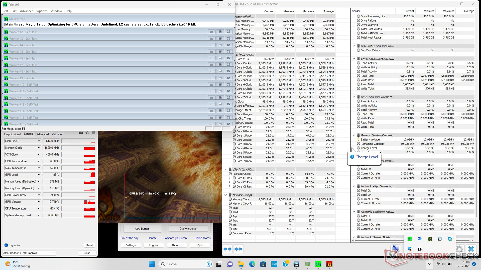The image size is (481, 270).
Task: Switch to GPU-Z Graphics Card tab
Action: click(x=13, y=134)
